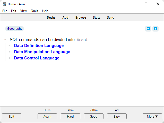Open the File menu
This screenshot has height=123, width=164.
click(x=5, y=11)
